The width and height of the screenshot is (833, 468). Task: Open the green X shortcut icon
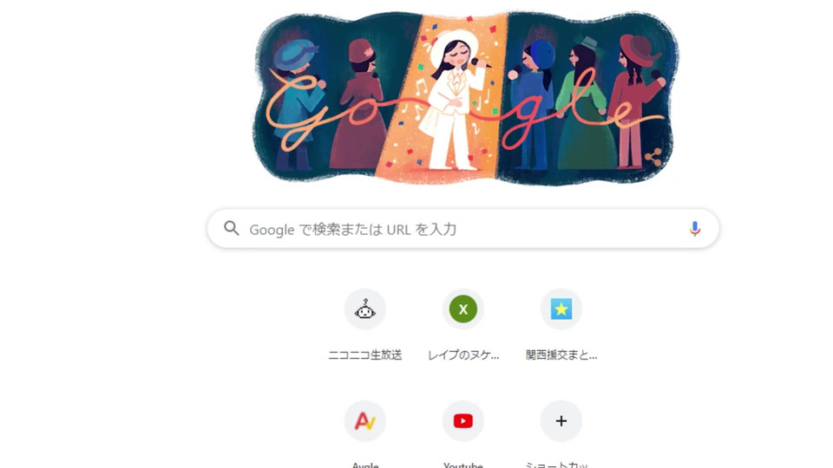click(x=463, y=309)
